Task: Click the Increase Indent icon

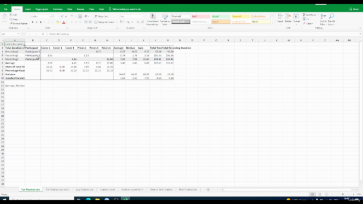Action: coord(90,22)
